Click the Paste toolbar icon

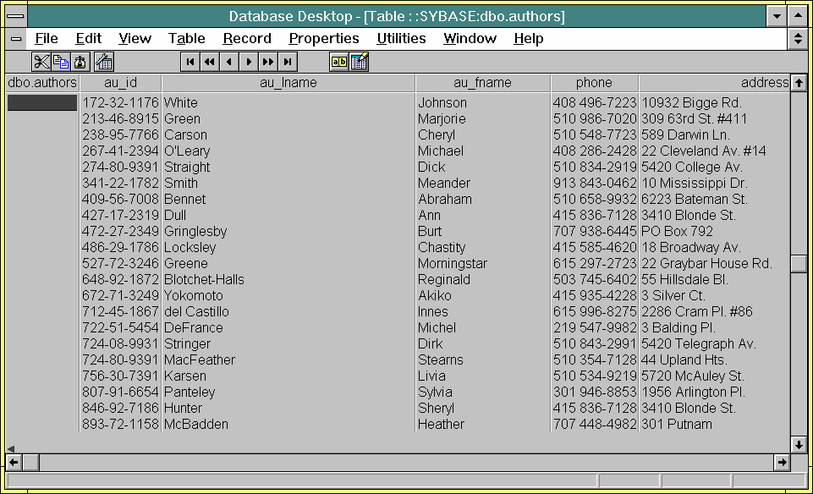(80, 62)
